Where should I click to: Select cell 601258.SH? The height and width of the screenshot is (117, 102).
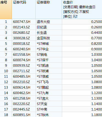click(x=22, y=98)
